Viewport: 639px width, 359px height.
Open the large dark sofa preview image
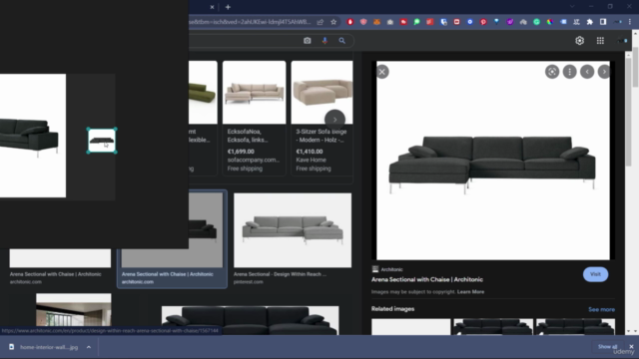coord(493,161)
